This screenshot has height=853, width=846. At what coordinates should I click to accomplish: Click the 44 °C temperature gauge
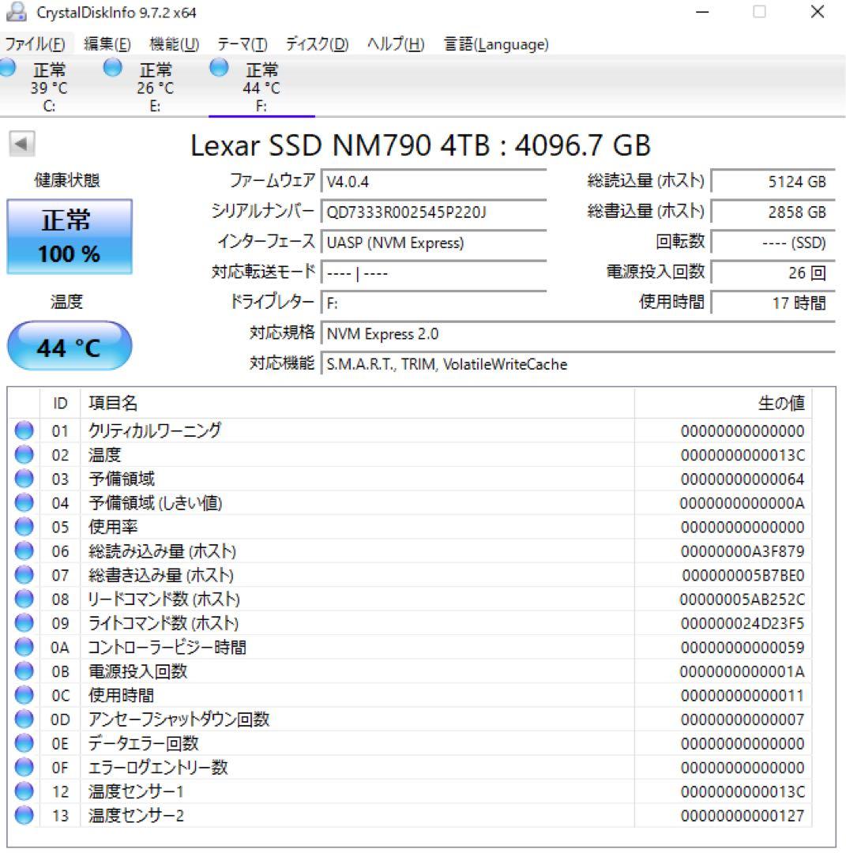click(x=69, y=345)
